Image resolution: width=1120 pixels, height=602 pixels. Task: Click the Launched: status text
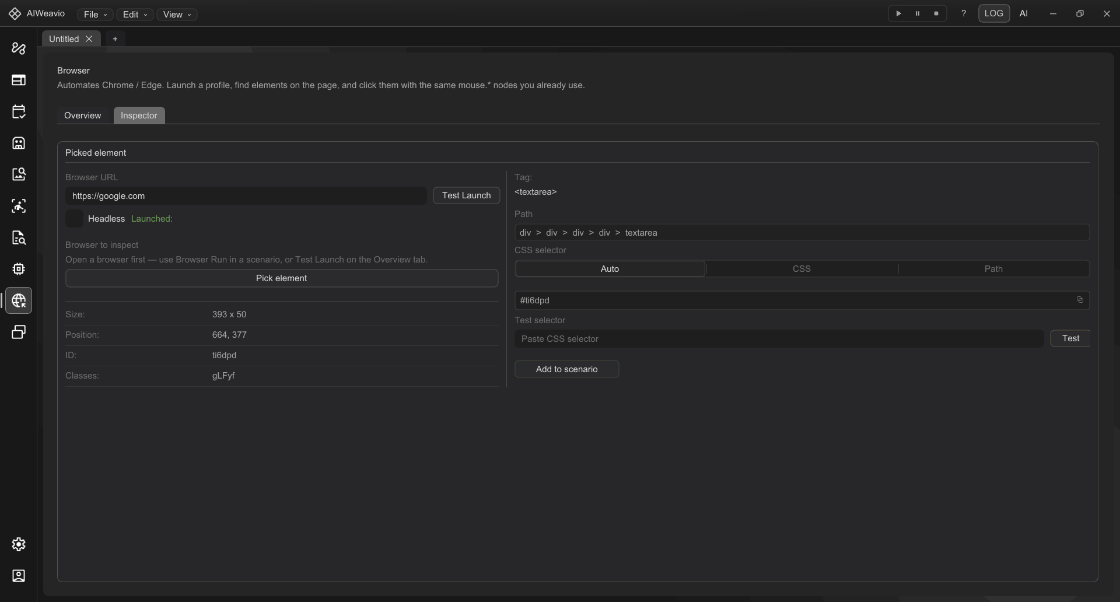coord(152,219)
